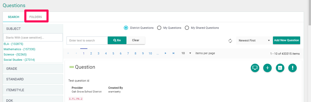Click the Clear button
This screenshot has height=102, width=311.
click(136, 40)
